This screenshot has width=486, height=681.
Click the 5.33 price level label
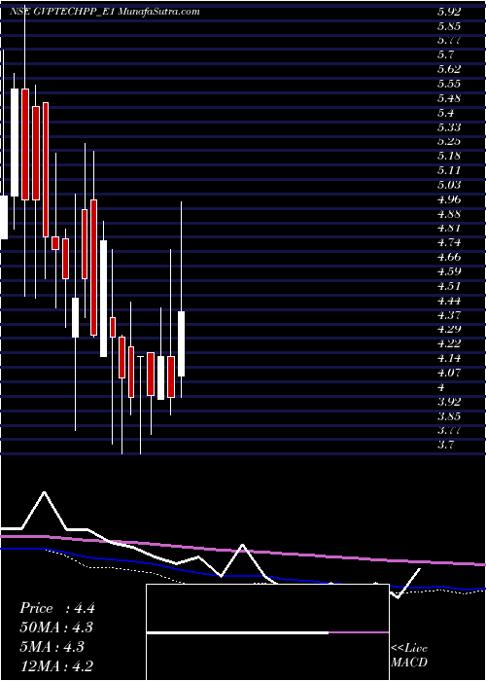[x=449, y=127]
